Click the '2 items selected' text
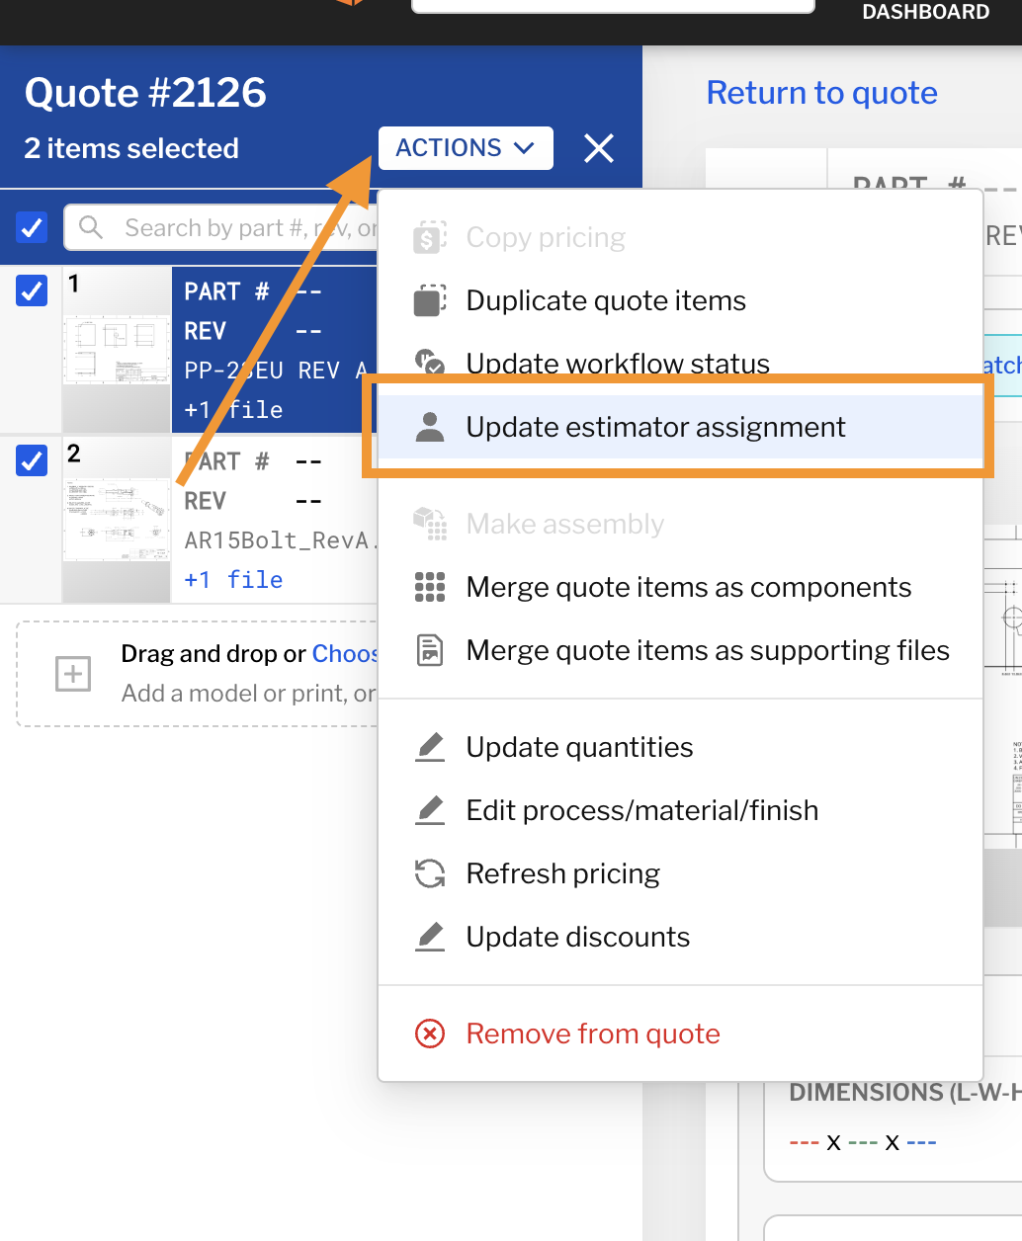 click(x=131, y=148)
